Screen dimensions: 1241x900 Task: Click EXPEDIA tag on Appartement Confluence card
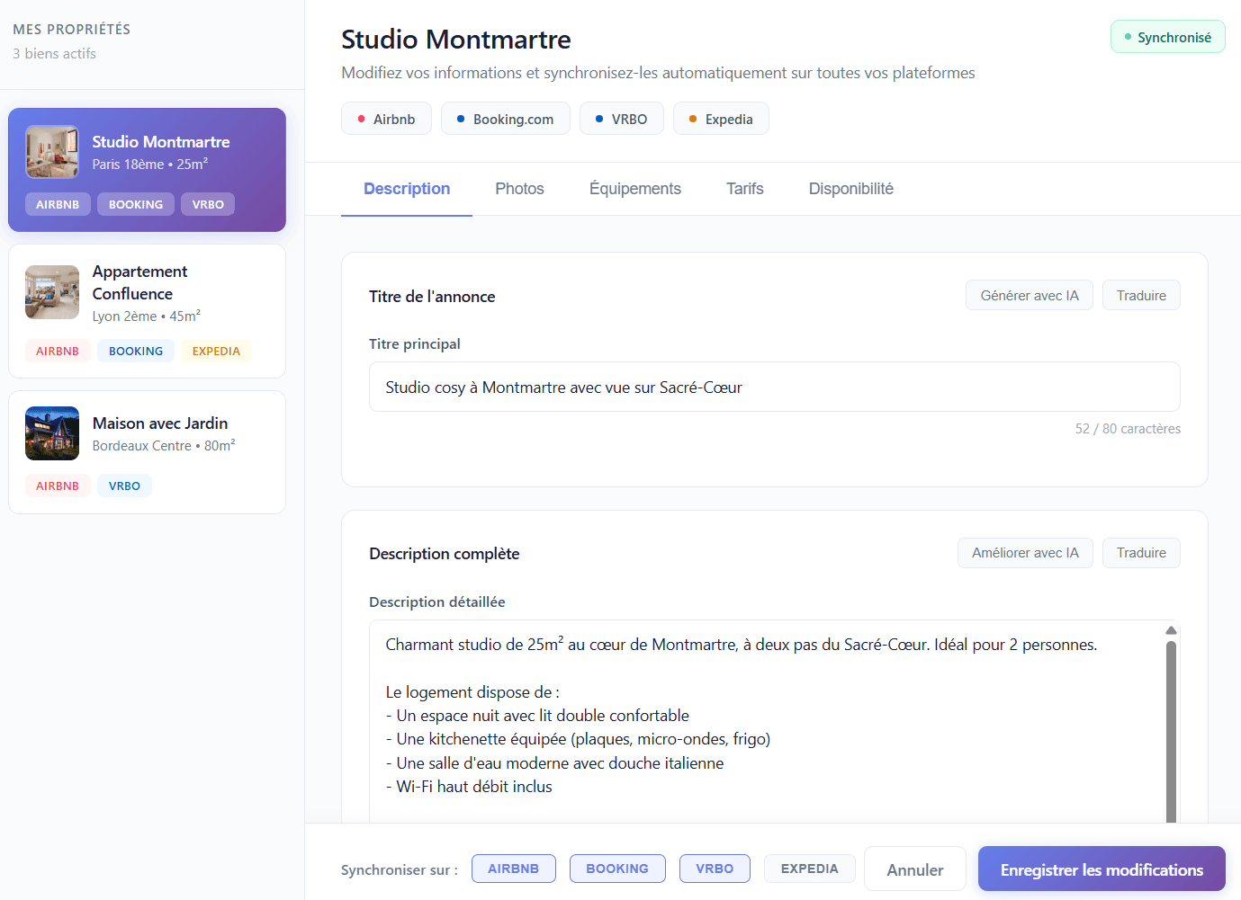coord(216,351)
